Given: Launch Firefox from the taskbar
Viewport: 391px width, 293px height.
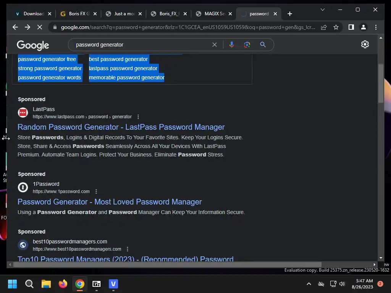Looking at the screenshot, I should (x=63, y=284).
